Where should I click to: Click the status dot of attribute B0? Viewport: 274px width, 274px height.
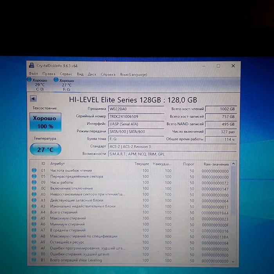[x=34, y=254]
